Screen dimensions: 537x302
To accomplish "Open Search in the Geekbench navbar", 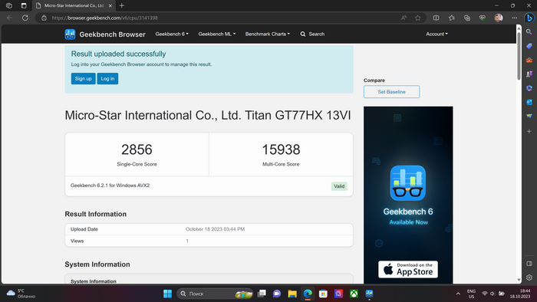I will pyautogui.click(x=312, y=34).
